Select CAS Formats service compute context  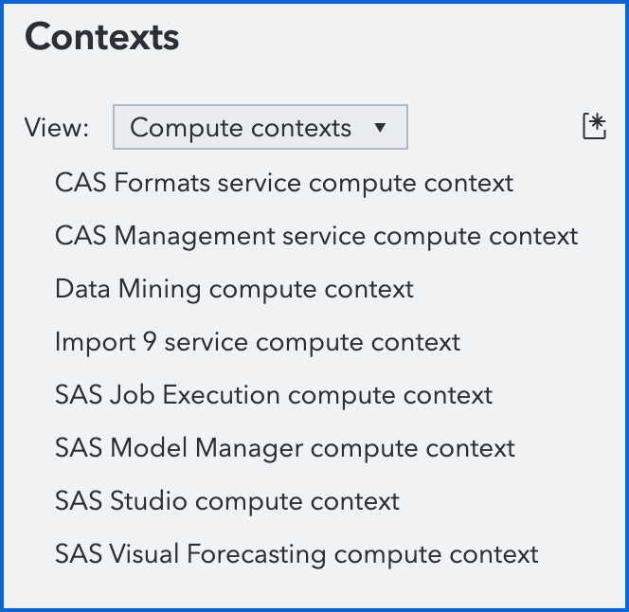(283, 183)
